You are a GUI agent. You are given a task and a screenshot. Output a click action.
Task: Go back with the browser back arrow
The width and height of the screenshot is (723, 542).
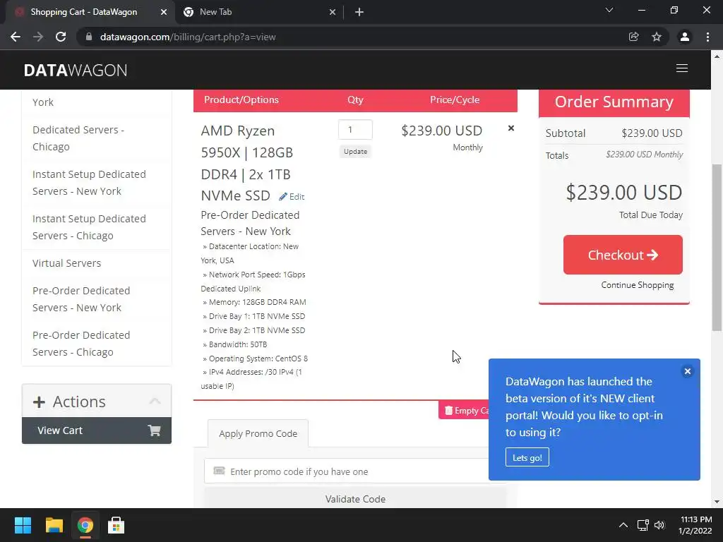[16, 37]
